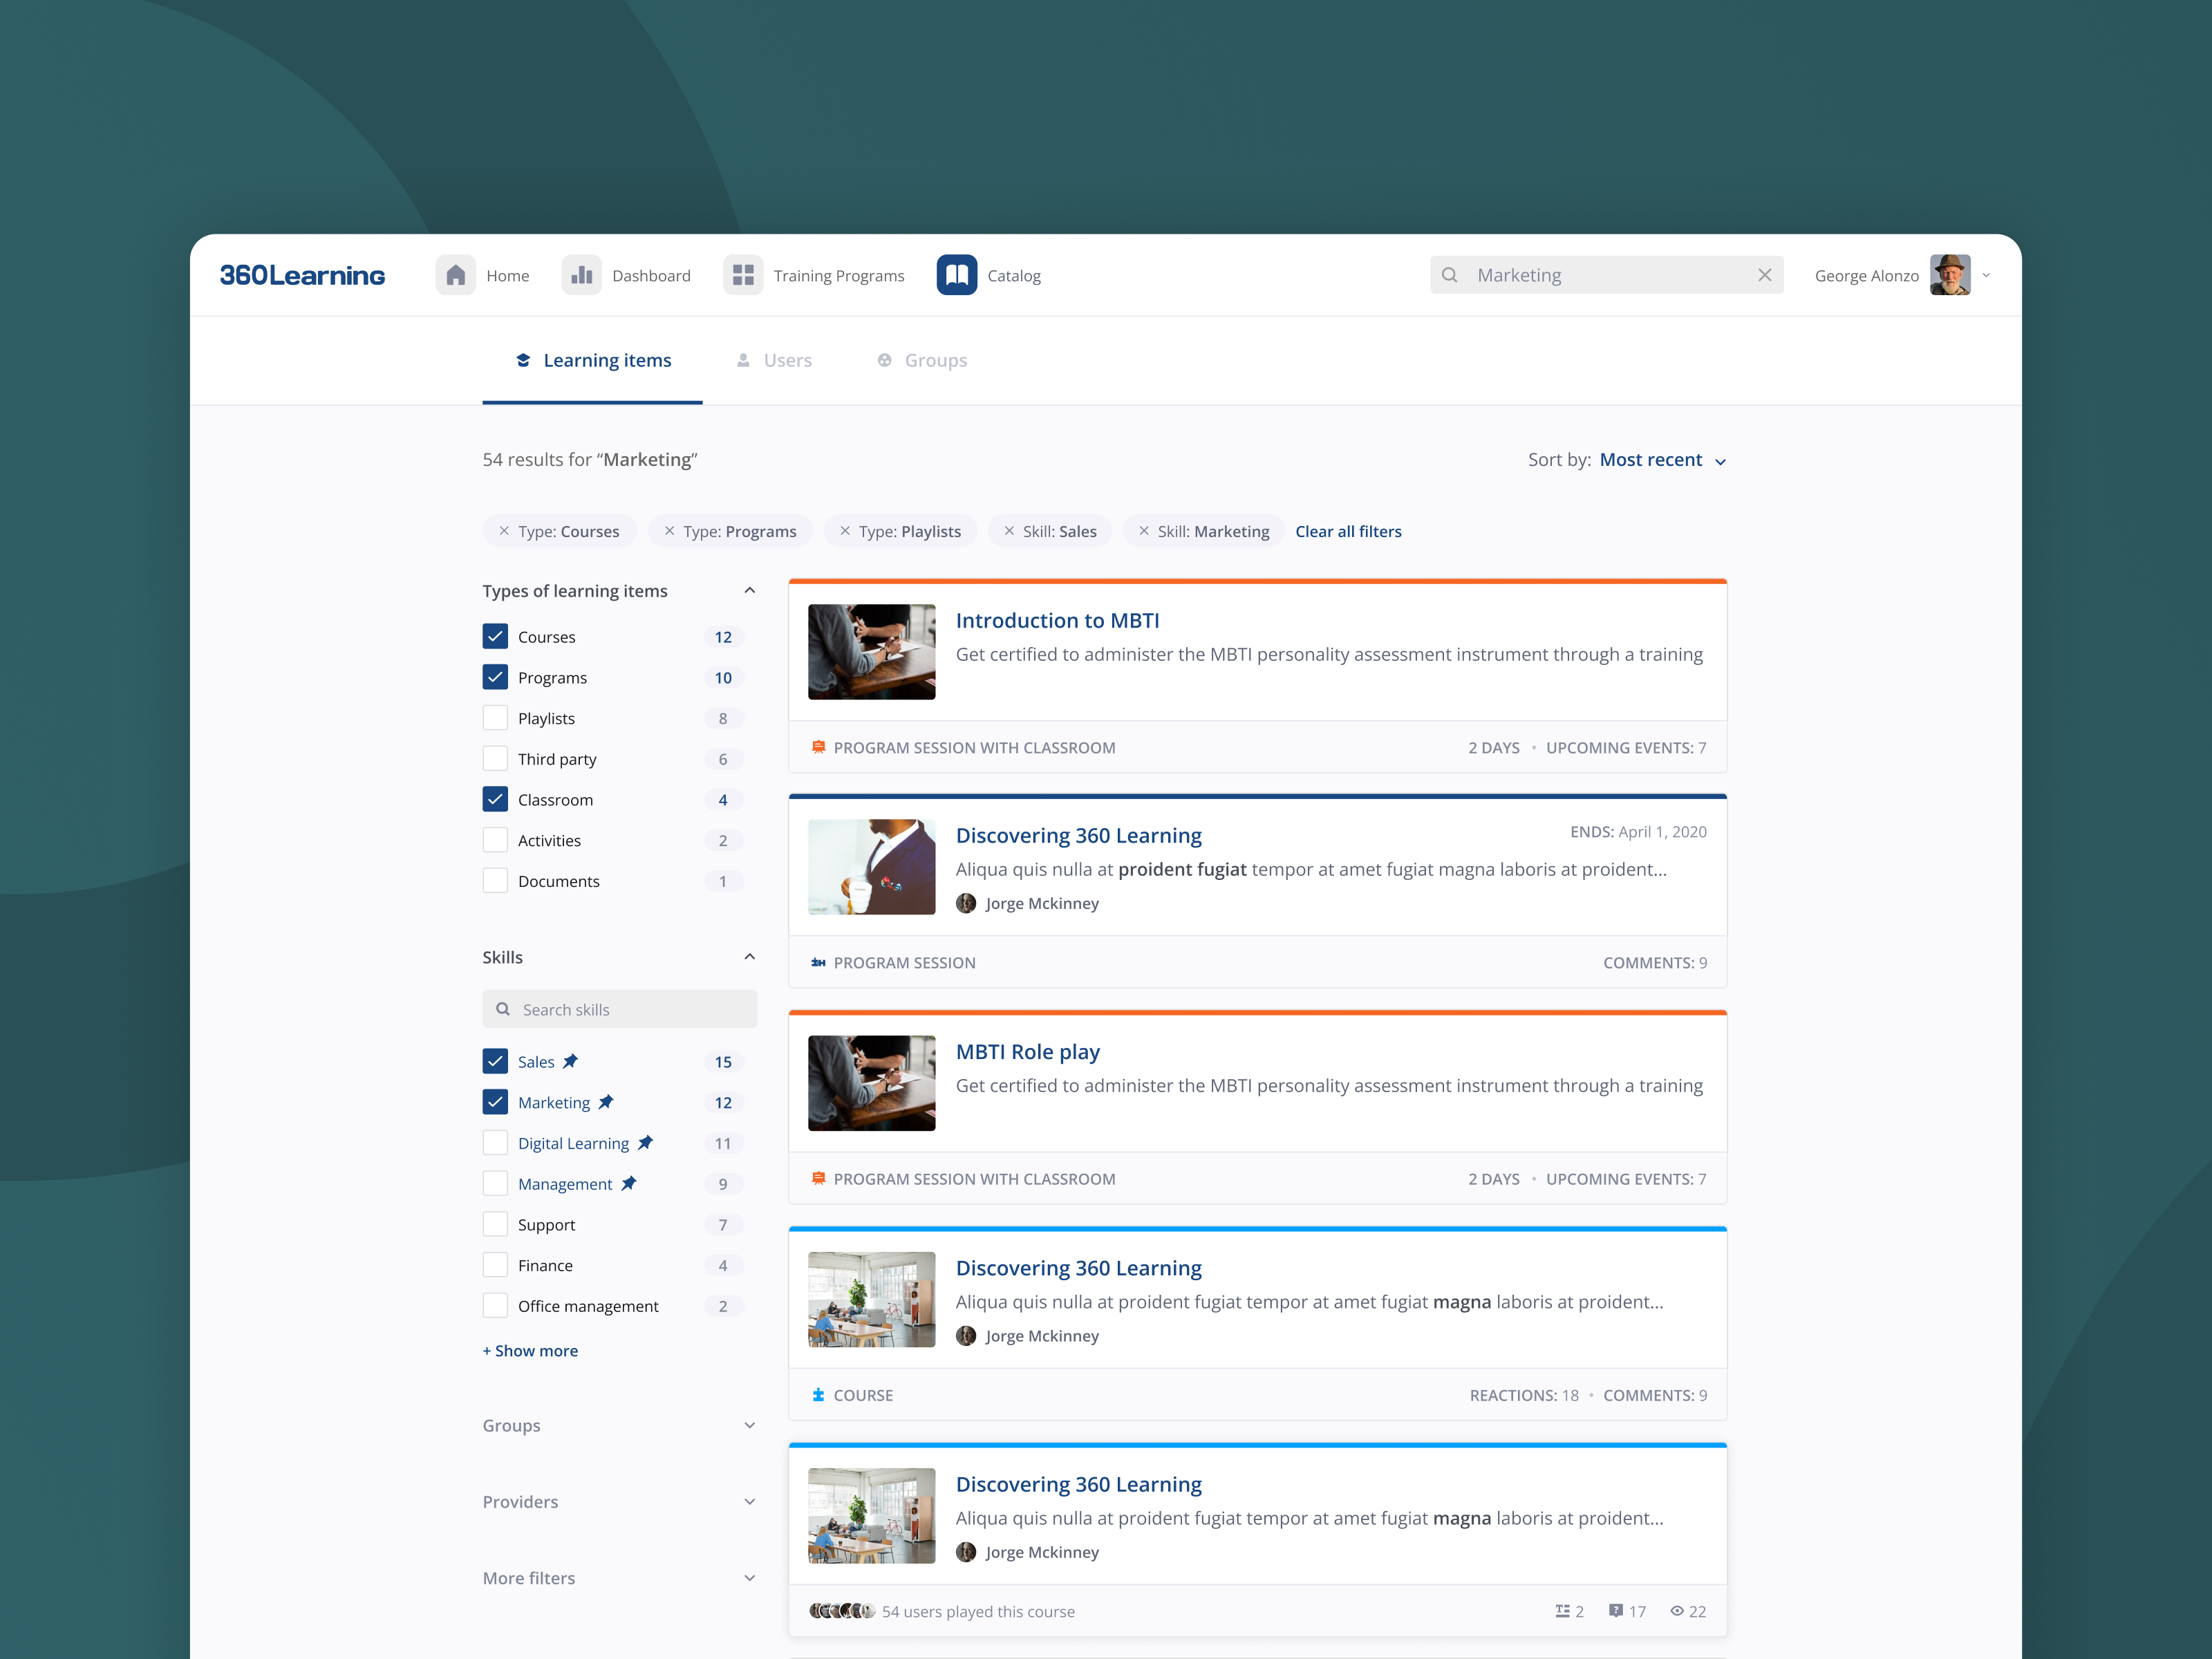Click Show more under skill filters
Screen dimensions: 2212x1659
(x=530, y=1350)
